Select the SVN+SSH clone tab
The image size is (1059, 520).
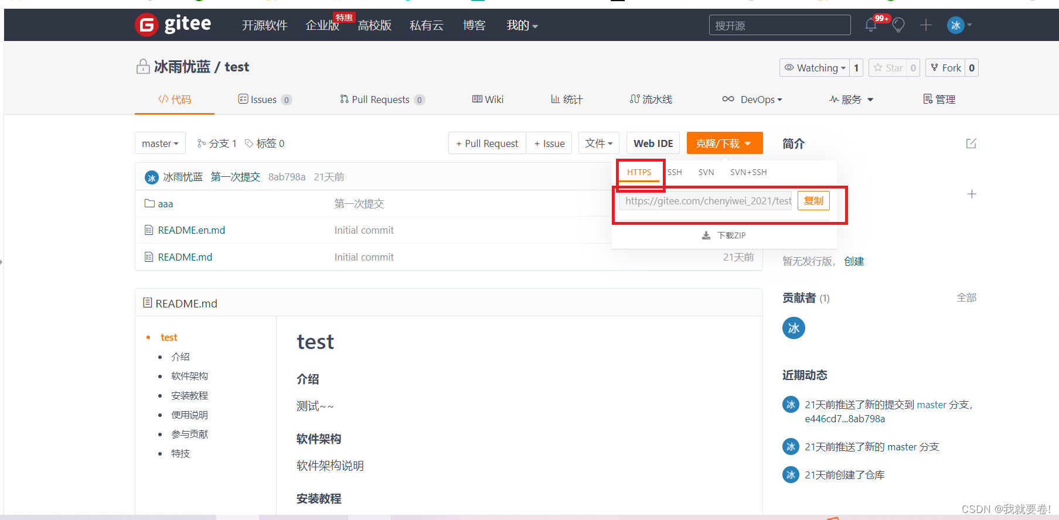[x=748, y=172]
